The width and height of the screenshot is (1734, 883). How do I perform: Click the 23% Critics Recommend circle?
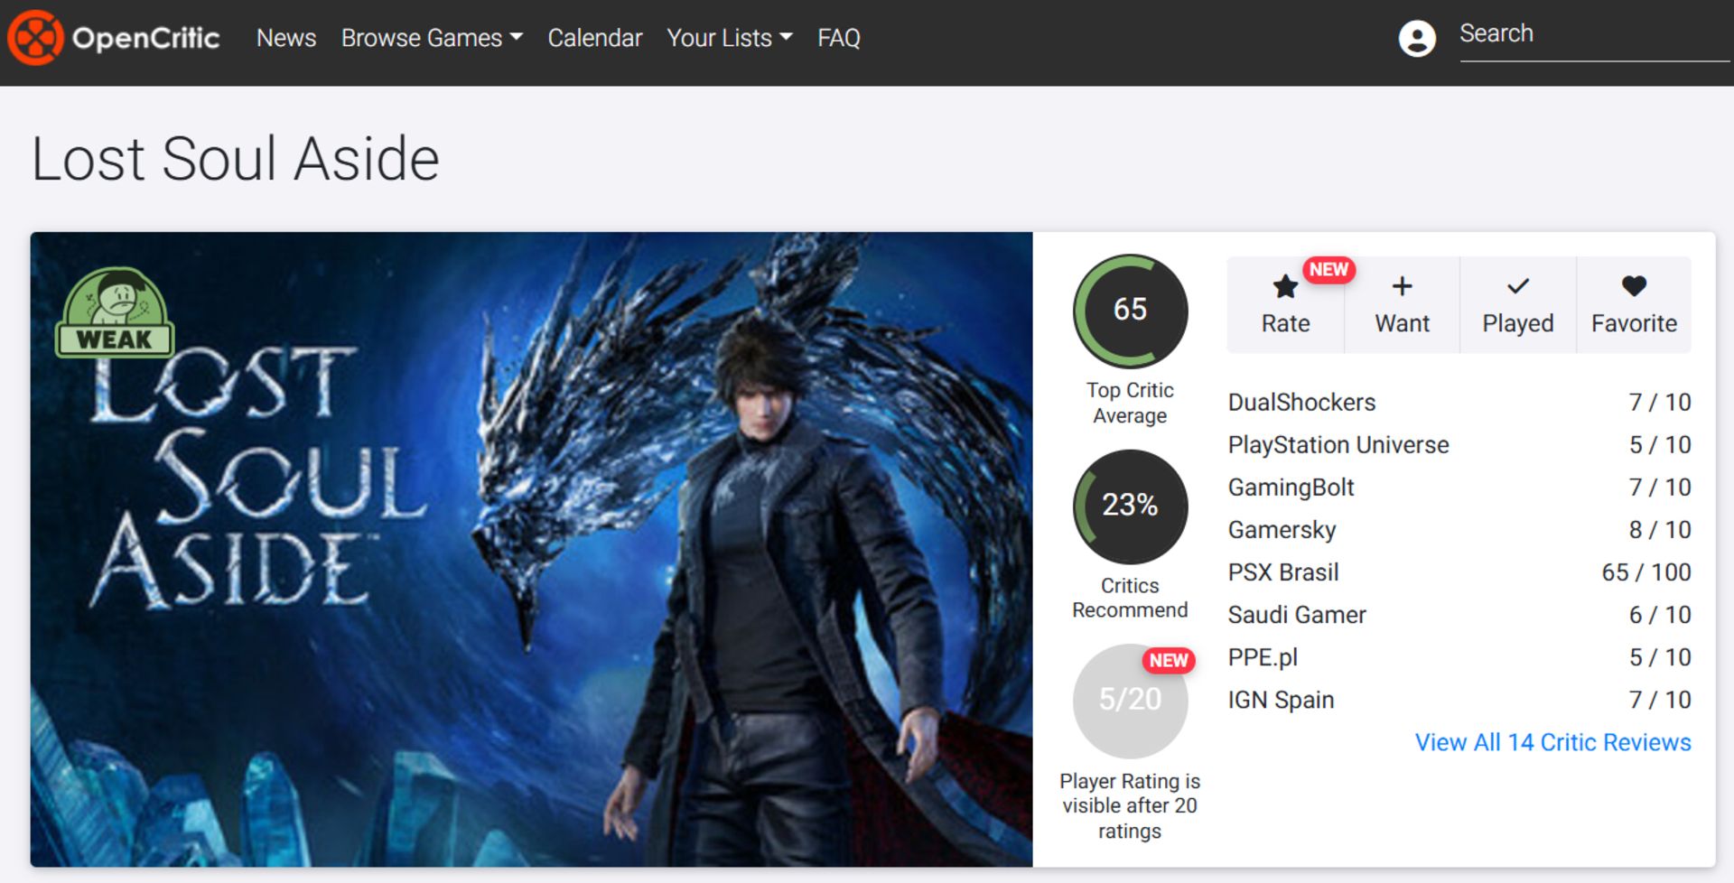1130,506
